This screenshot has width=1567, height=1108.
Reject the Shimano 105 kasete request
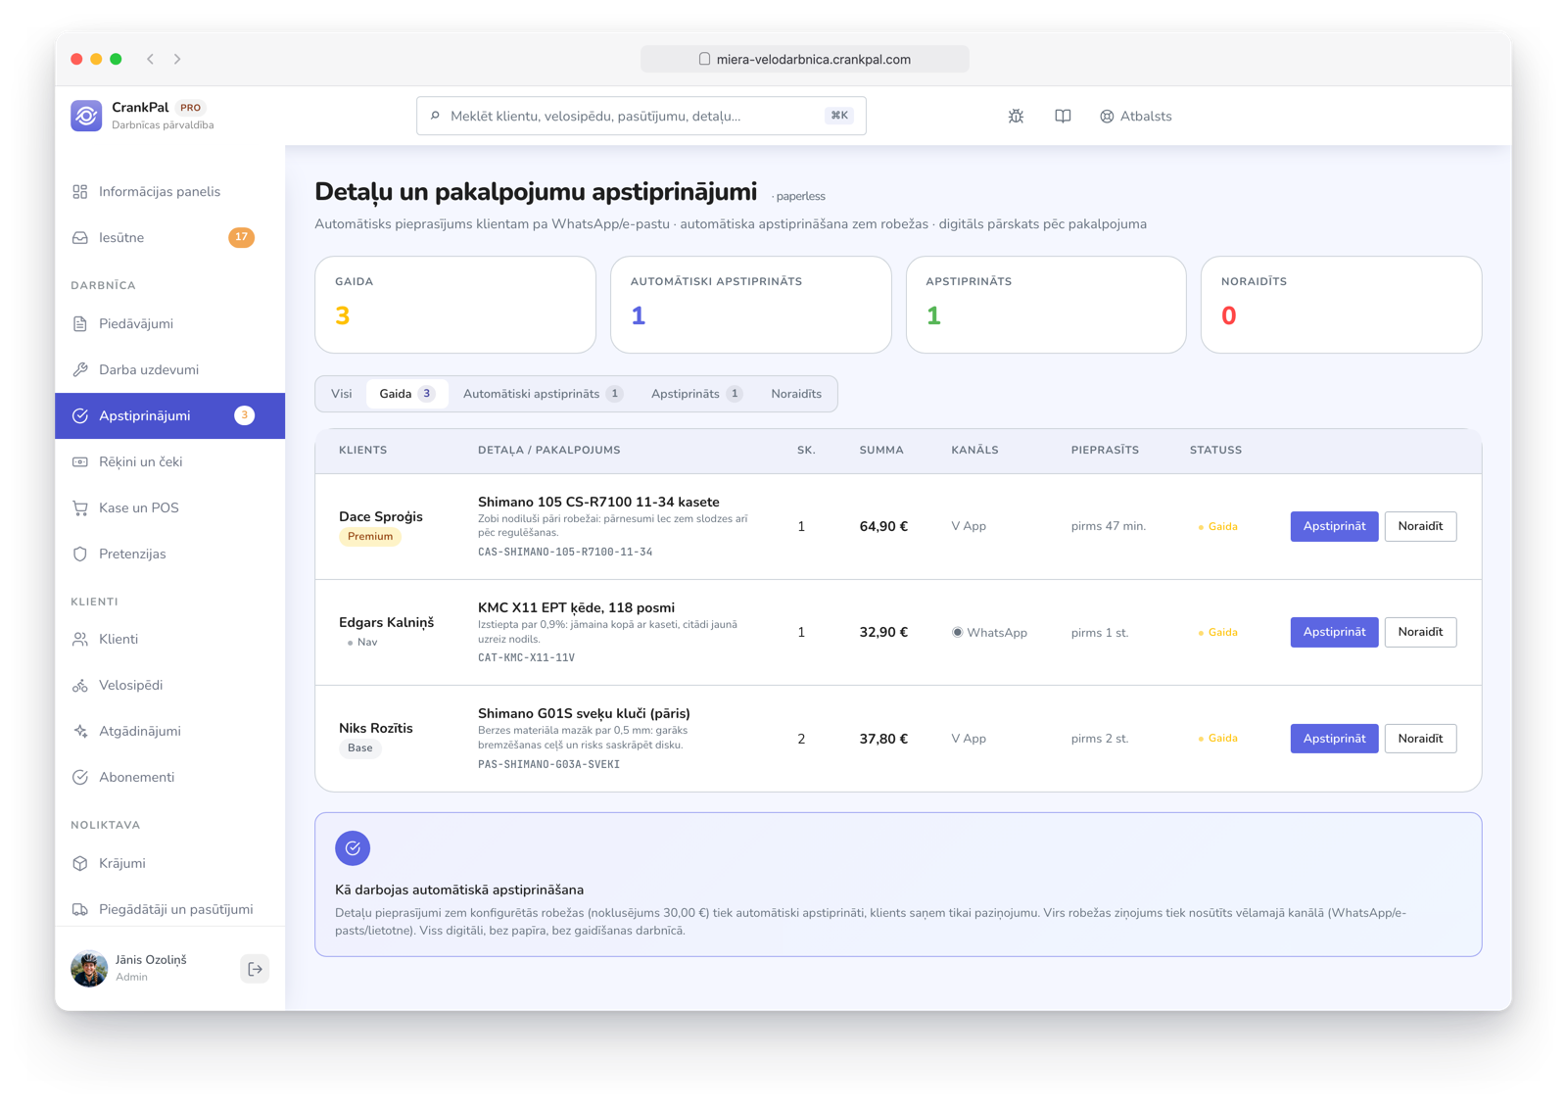pos(1420,527)
